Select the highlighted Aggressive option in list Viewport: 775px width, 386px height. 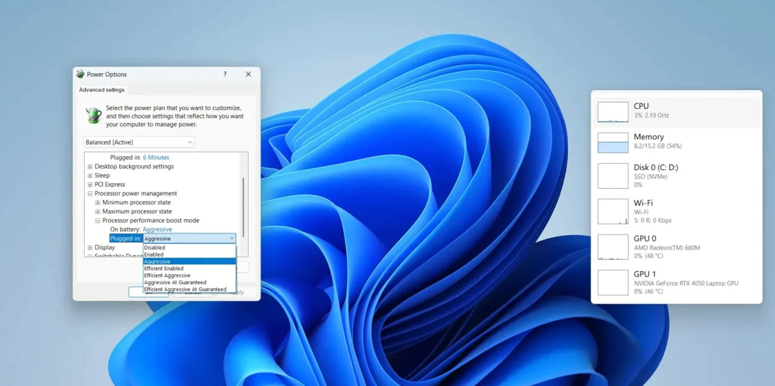(189, 262)
